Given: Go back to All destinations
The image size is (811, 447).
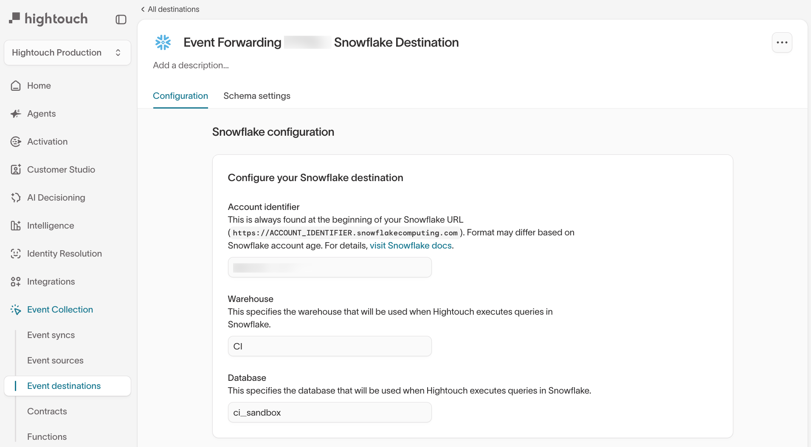Looking at the screenshot, I should point(169,9).
